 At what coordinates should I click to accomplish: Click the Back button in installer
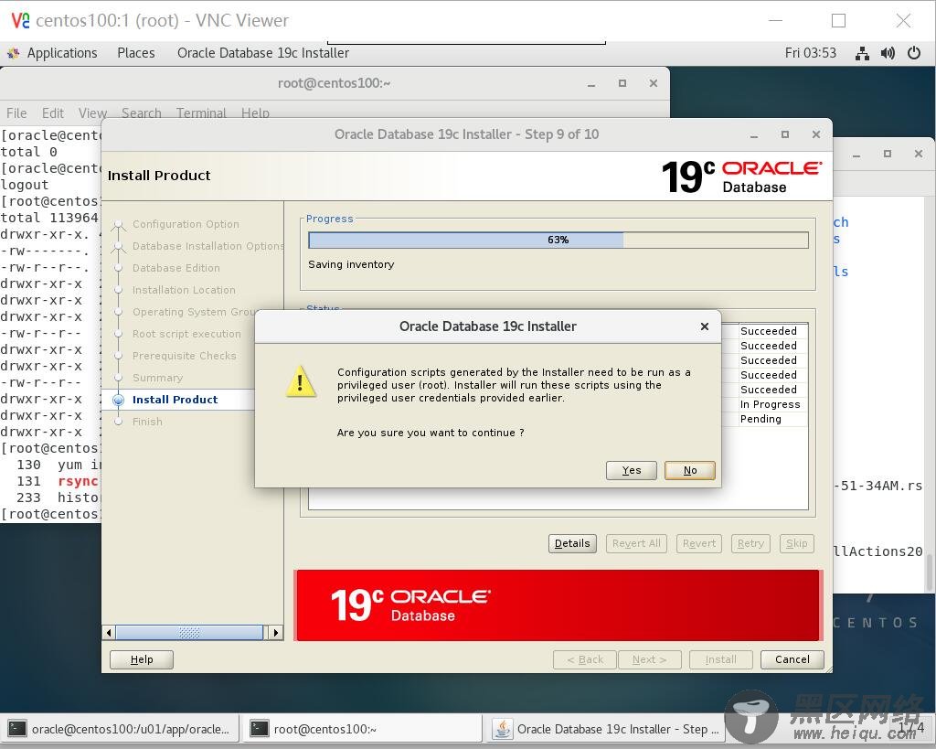(x=584, y=659)
